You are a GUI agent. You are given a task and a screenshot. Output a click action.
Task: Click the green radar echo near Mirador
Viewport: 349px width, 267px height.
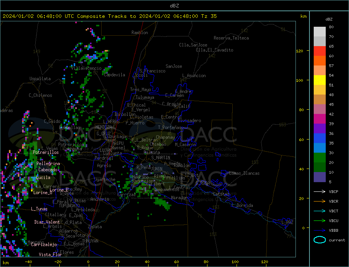[x=163, y=203]
